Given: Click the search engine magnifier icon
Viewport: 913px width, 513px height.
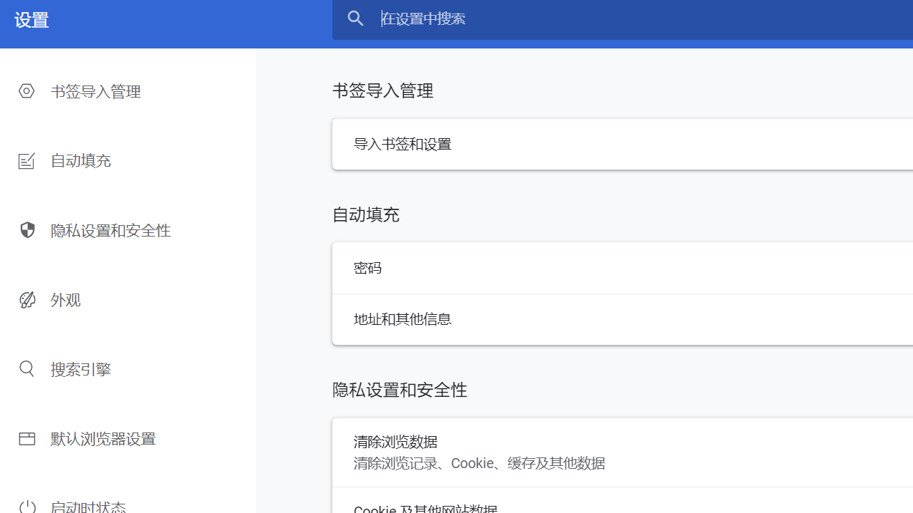Looking at the screenshot, I should [x=26, y=368].
